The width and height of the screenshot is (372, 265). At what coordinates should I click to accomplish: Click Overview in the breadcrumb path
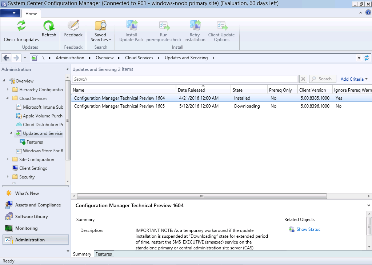pyautogui.click(x=105, y=58)
